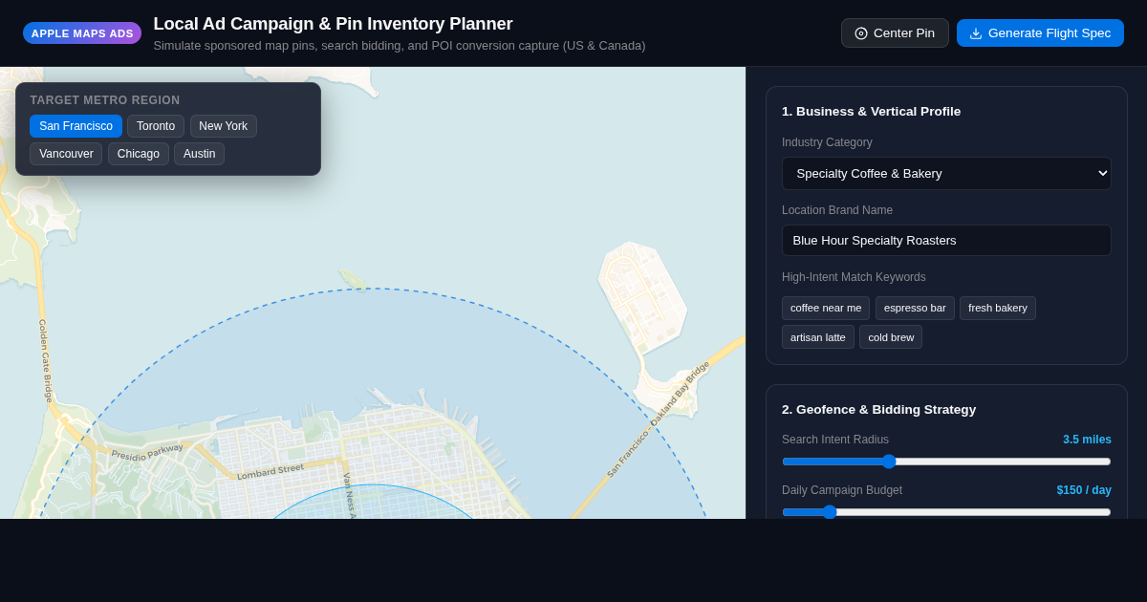
Task: Click the 'artisan latte' keyword chip
Action: click(818, 337)
